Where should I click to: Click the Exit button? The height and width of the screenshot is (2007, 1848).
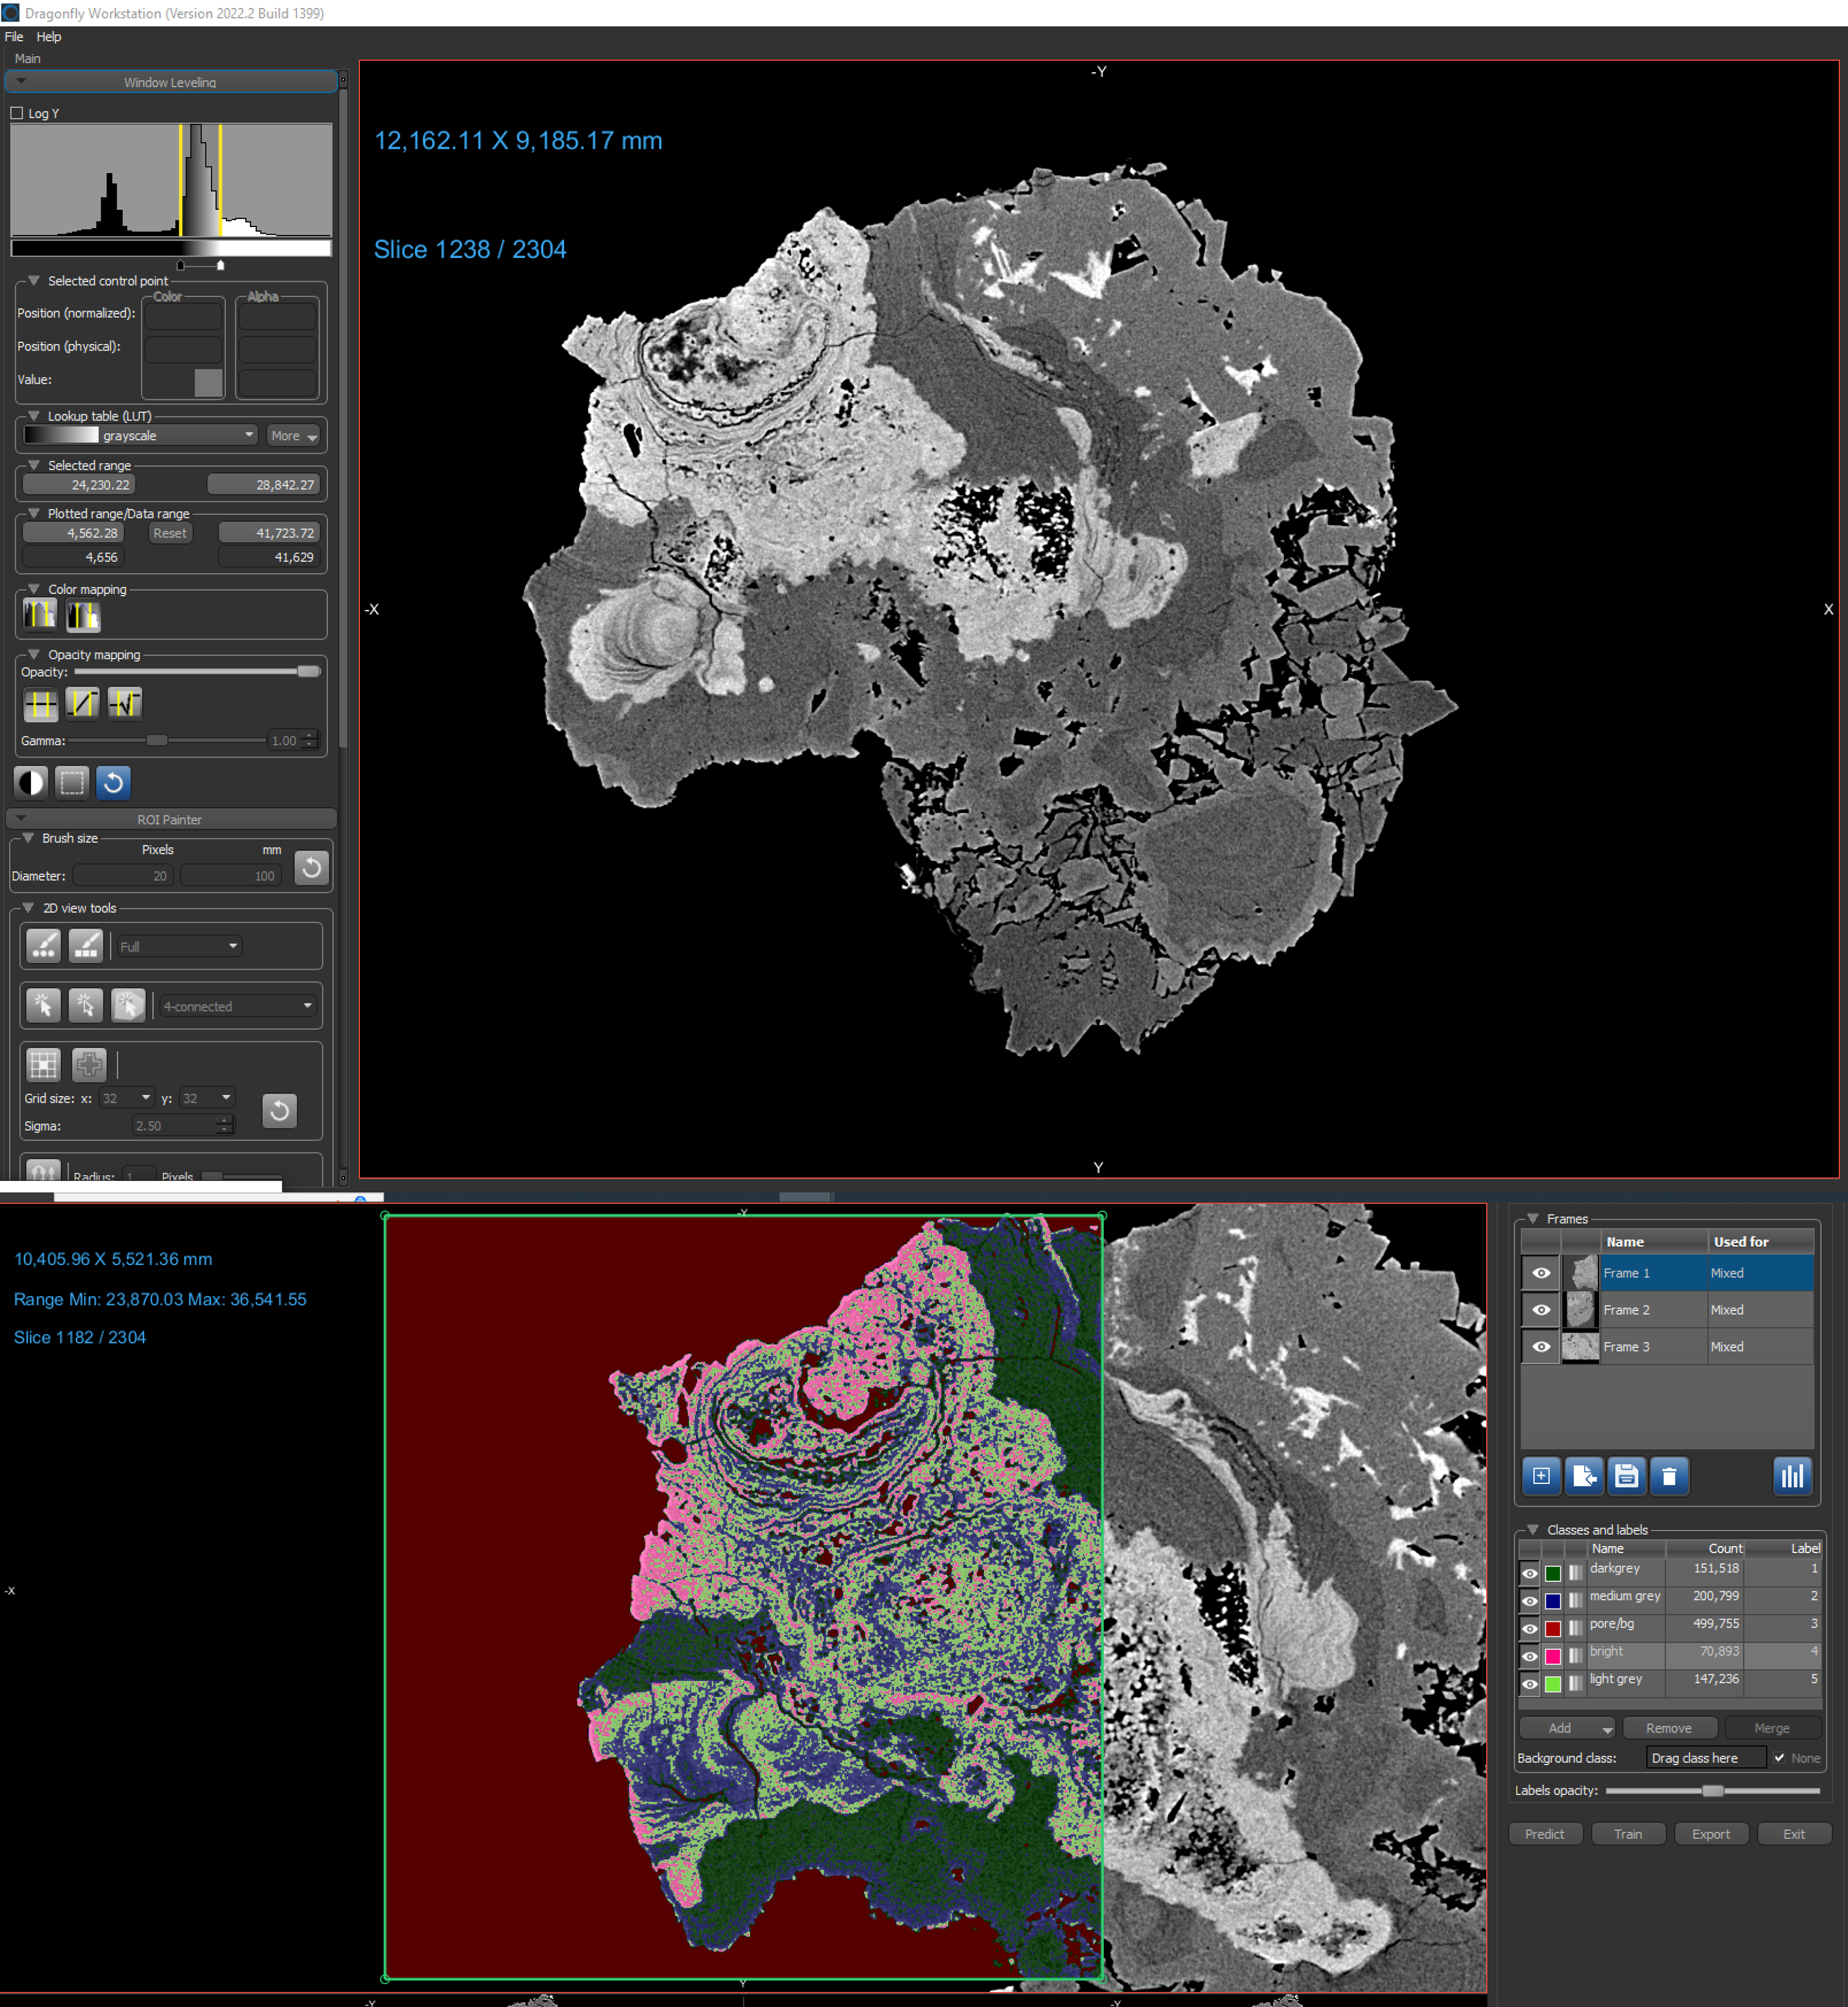coord(1794,1834)
